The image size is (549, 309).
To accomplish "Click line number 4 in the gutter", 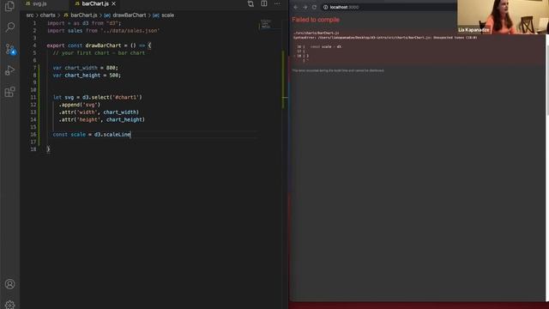I will [x=34, y=45].
